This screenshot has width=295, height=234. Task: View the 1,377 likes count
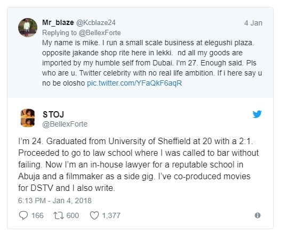[x=111, y=215]
